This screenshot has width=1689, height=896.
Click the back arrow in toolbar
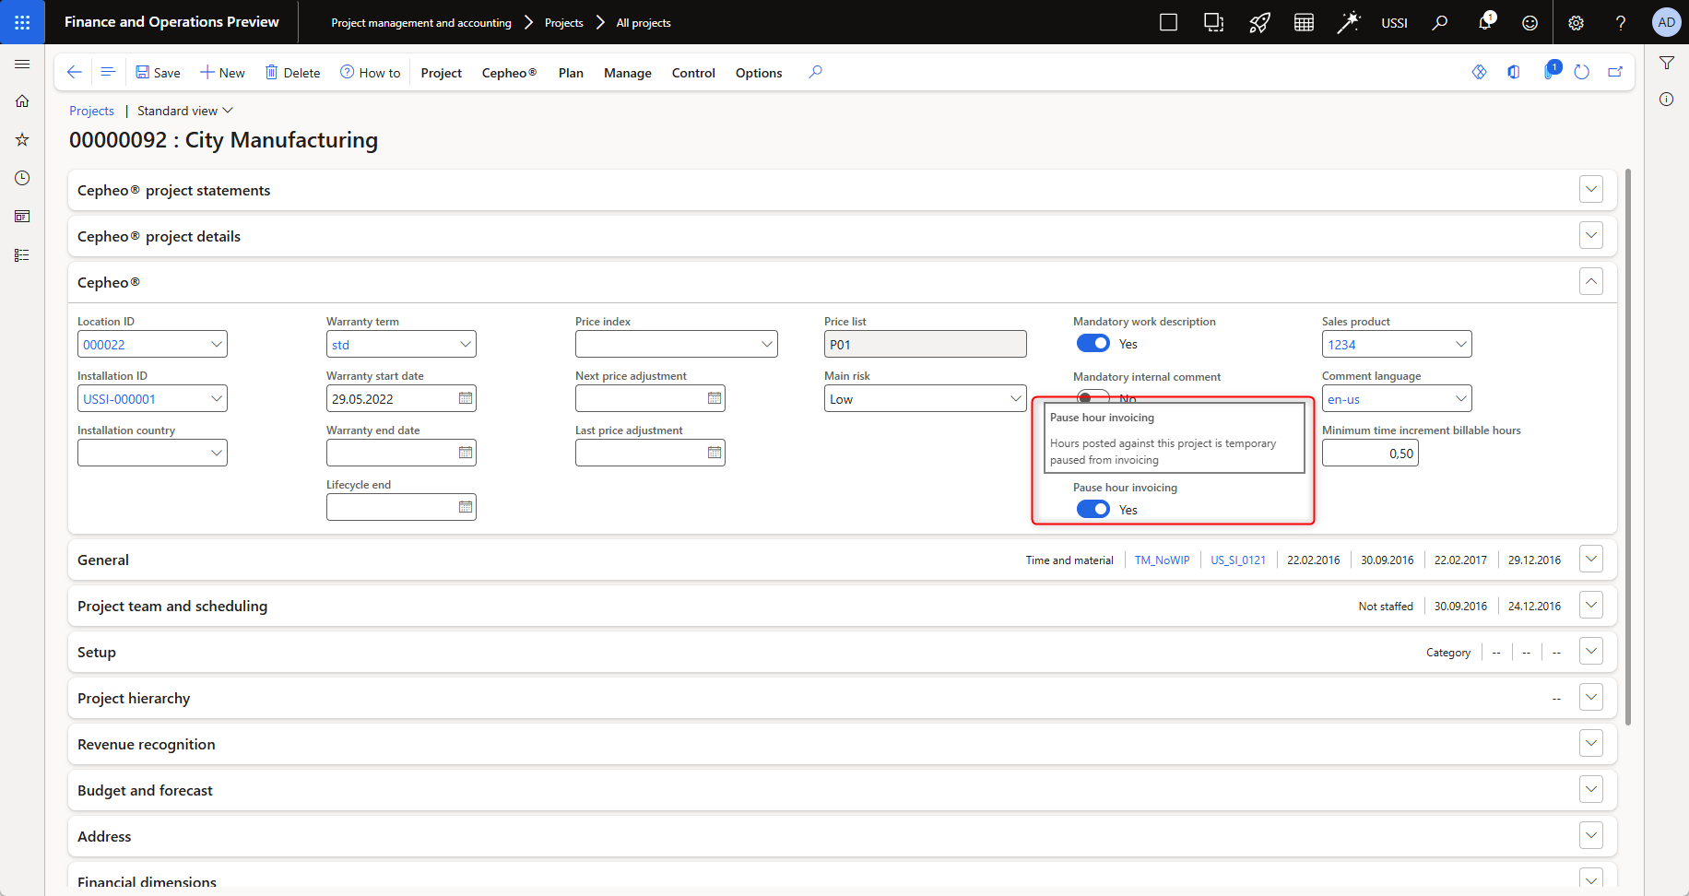(x=75, y=72)
